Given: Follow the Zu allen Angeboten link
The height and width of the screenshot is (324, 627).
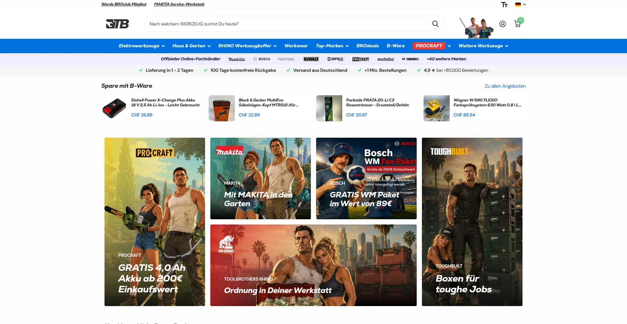Looking at the screenshot, I should (505, 86).
